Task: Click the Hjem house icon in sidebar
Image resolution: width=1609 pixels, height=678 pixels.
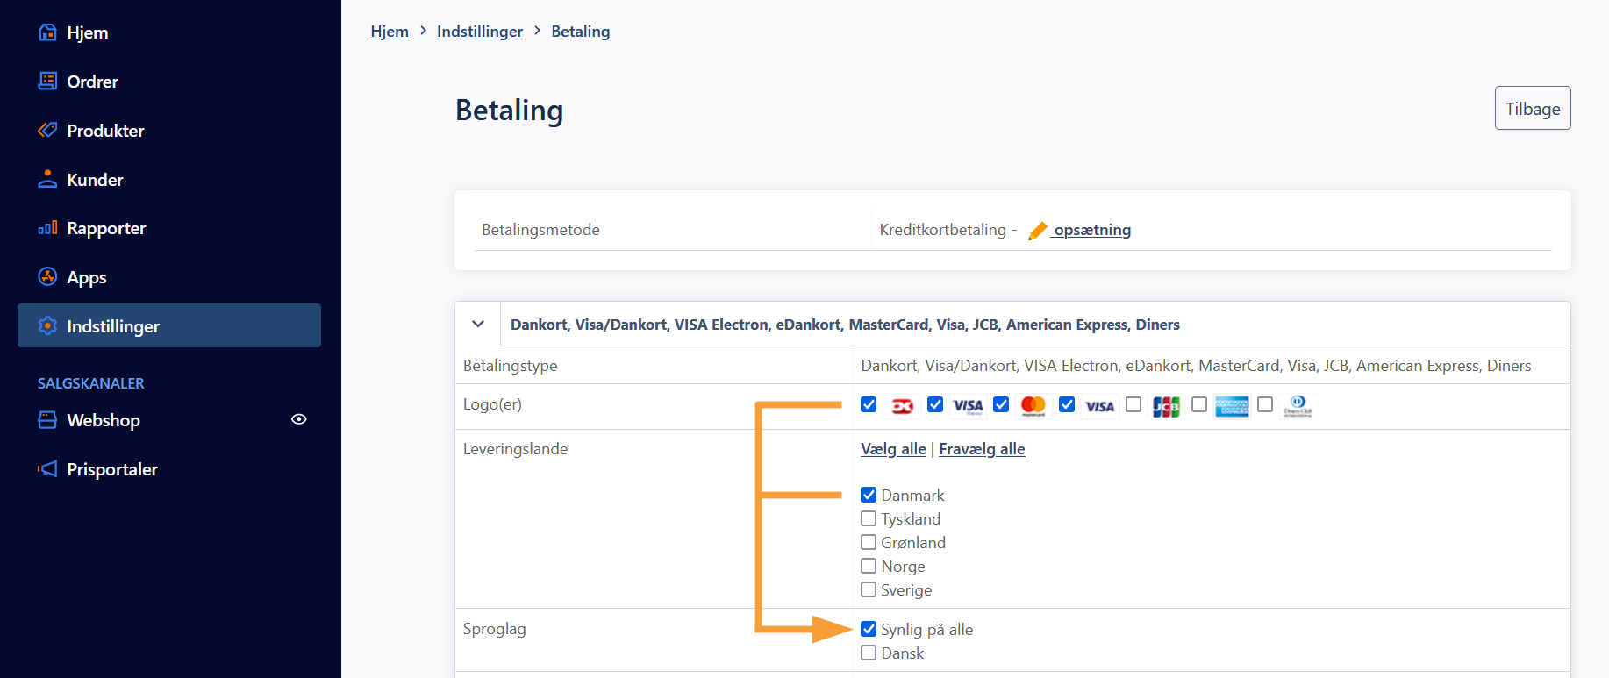Action: click(47, 32)
